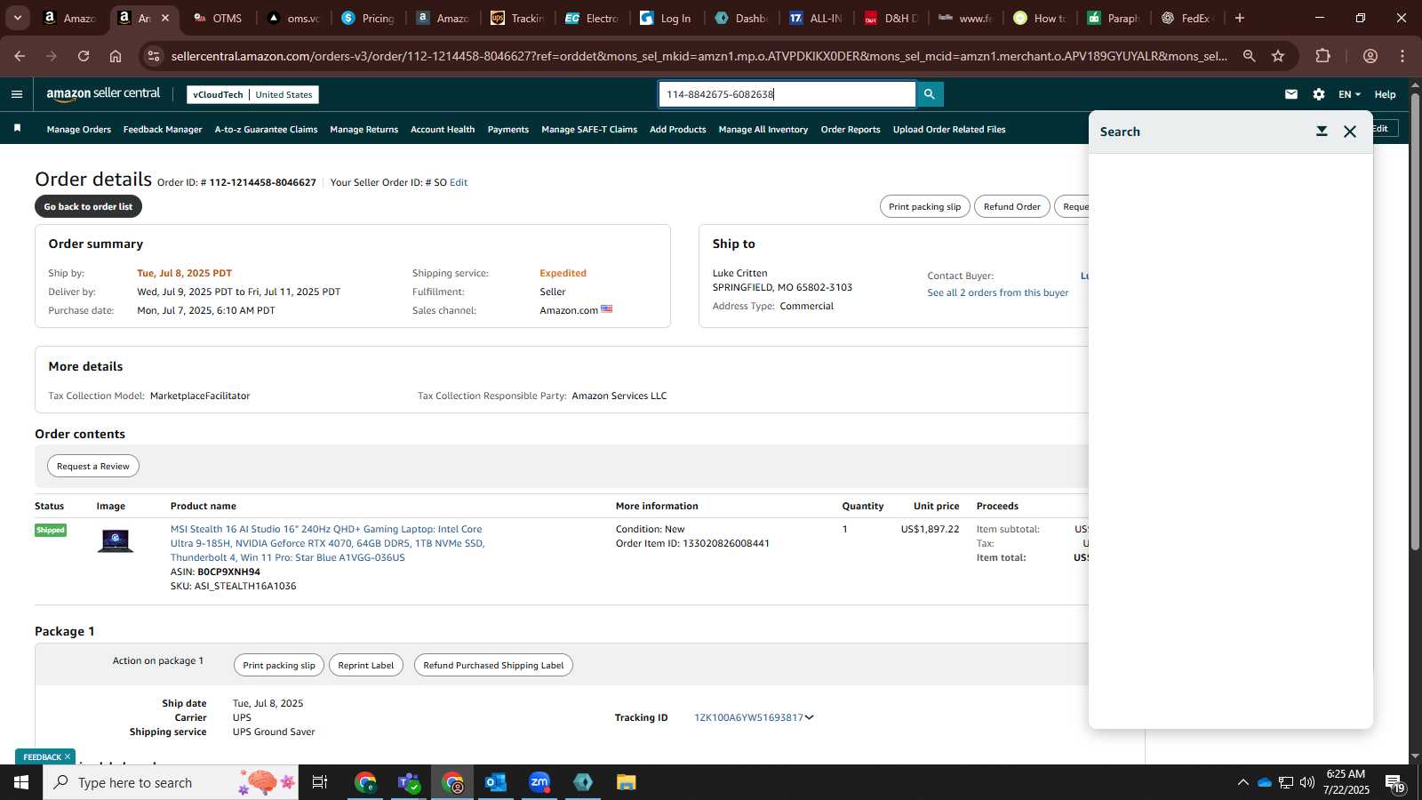The width and height of the screenshot is (1422, 800).
Task: Click Refund Purchased Shipping Label
Action: [493, 665]
